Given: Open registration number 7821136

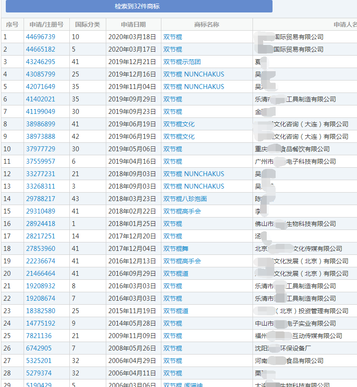Looking at the screenshot, I should tap(39, 336).
